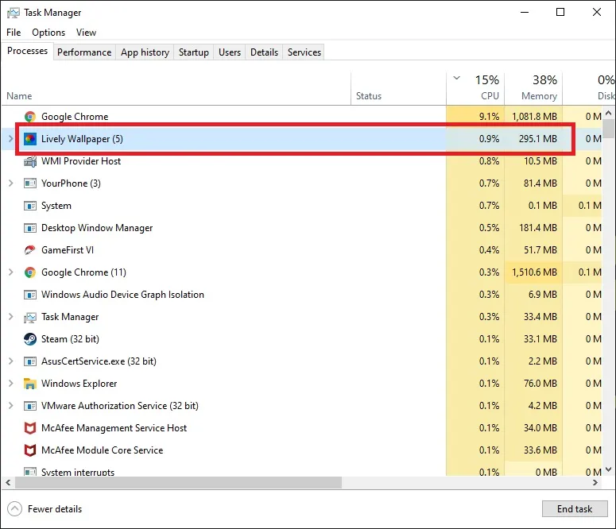Screen dimensions: 616x529
Task: Switch to the App history tab
Action: (145, 52)
